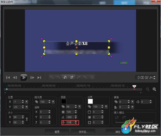Click the Rotation Z value field
This screenshot has height=136, width=161.
44,122
